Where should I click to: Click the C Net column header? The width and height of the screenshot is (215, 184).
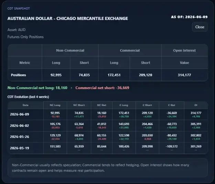point(172,105)
